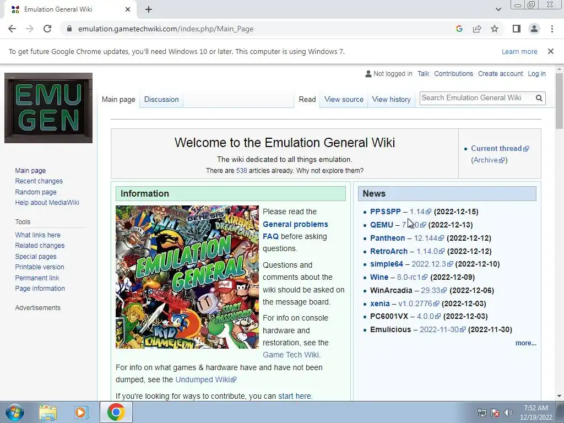This screenshot has height=423, width=564.
Task: Bookmark this page with the star icon
Action: pos(495,29)
